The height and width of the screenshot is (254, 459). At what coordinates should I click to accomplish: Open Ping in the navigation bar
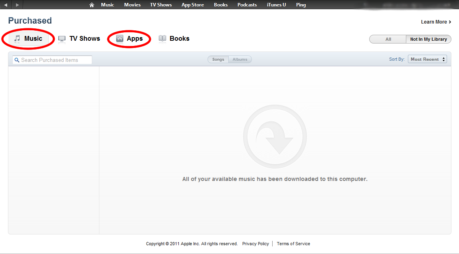click(301, 5)
